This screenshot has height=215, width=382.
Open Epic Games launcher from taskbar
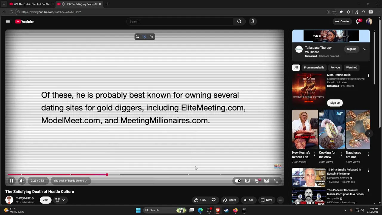(x=244, y=210)
